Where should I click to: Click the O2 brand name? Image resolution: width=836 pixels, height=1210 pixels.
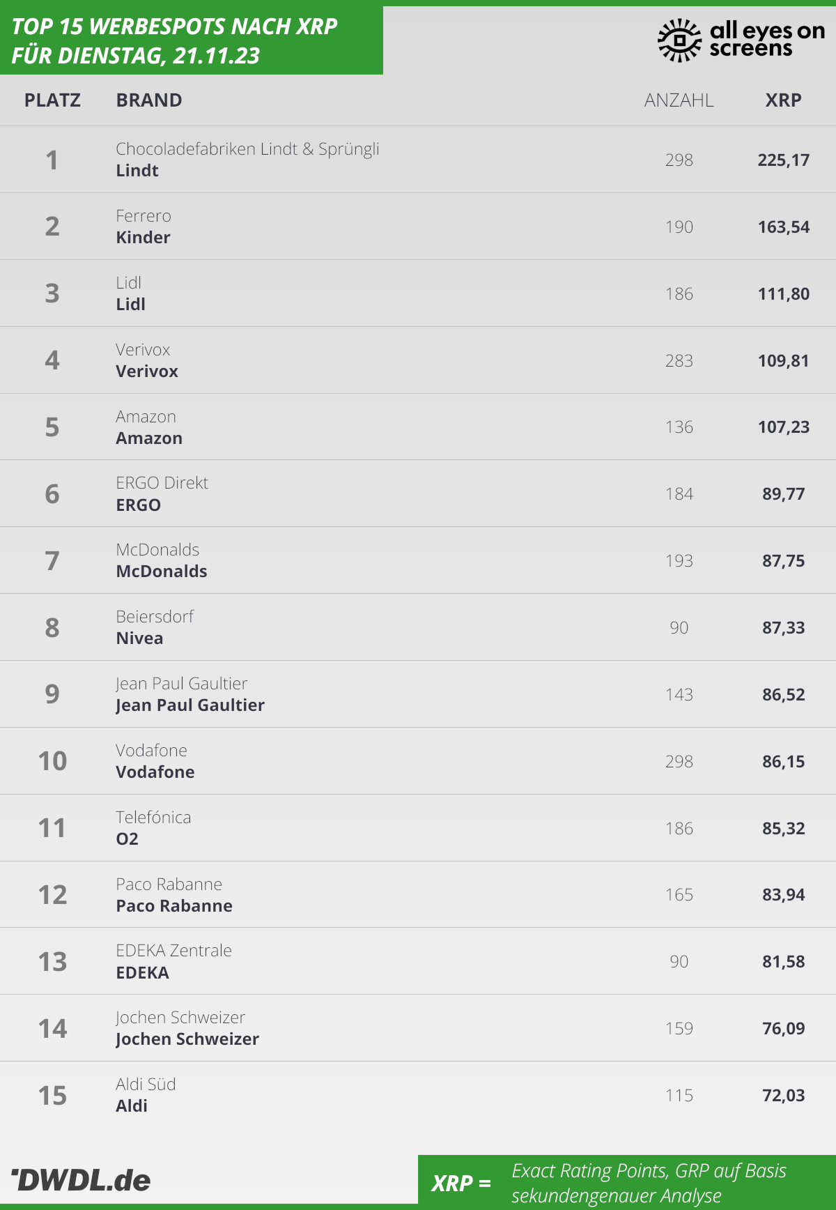point(127,839)
